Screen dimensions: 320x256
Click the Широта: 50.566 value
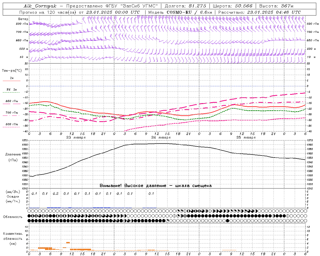point(232,6)
